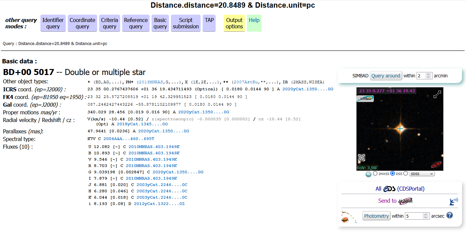This screenshot has width=466, height=232.
Task: Open the Identifier query mode
Action: tap(53, 23)
